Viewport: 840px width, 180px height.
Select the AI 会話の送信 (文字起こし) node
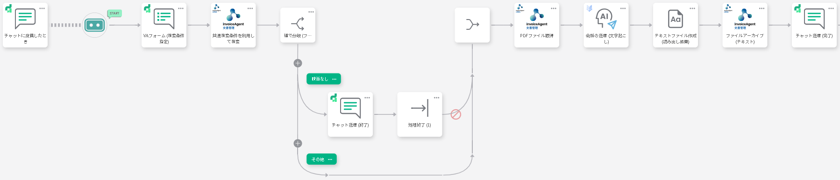606,25
